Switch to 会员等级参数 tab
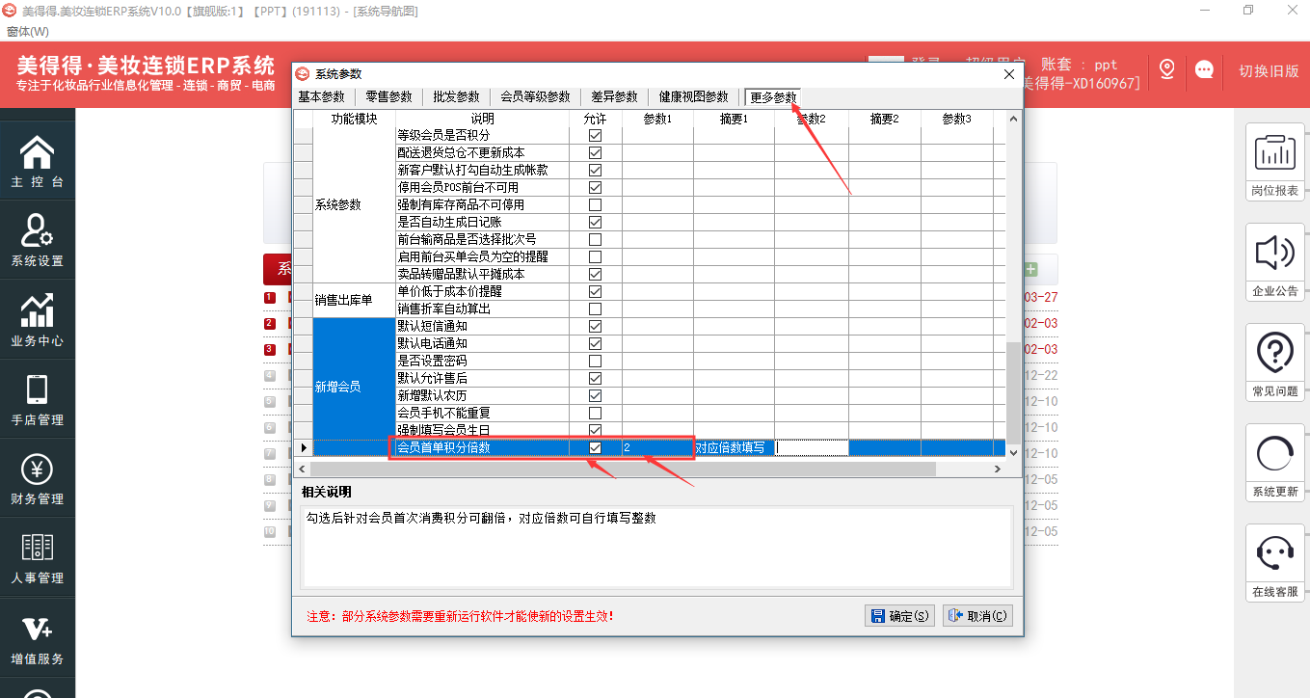Image resolution: width=1310 pixels, height=698 pixels. tap(535, 96)
